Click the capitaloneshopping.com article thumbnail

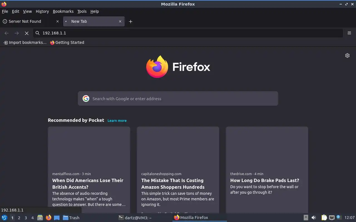[178, 148]
